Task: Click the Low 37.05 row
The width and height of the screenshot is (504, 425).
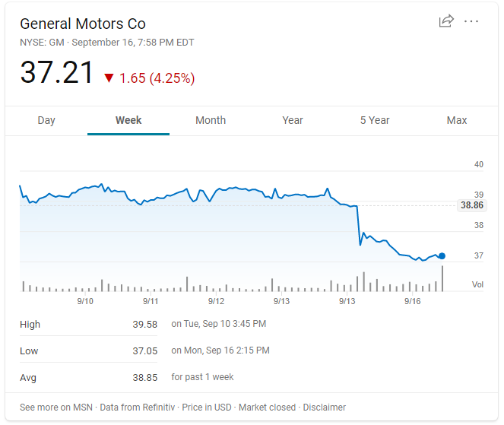Action: (88, 351)
